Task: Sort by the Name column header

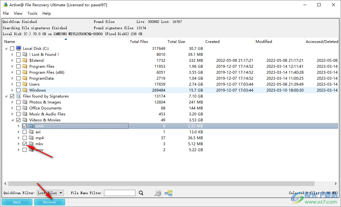Action: tap(65, 41)
